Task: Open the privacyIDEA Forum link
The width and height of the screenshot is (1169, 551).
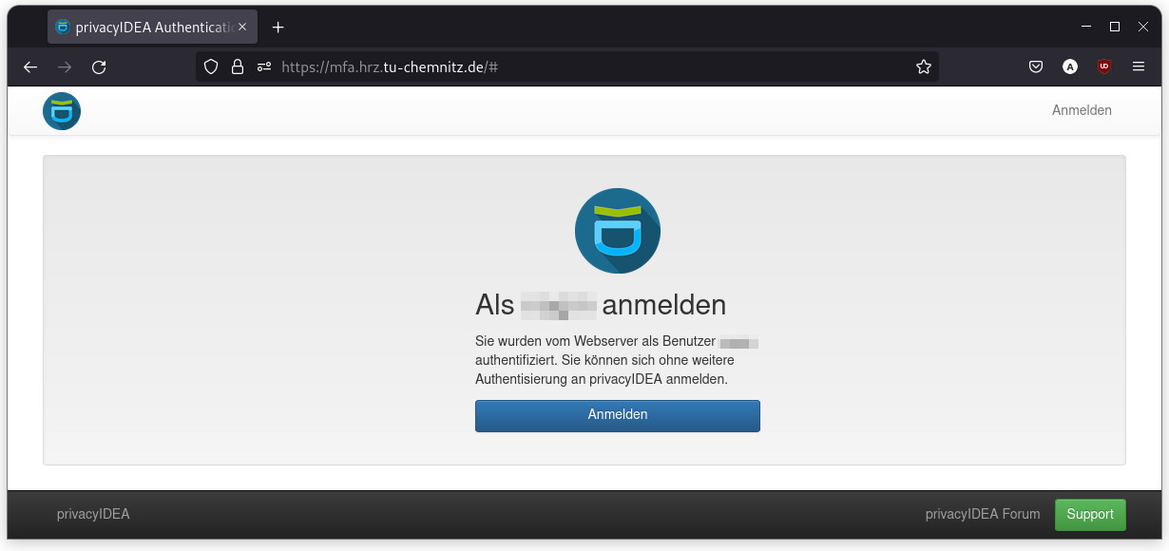Action: point(983,514)
